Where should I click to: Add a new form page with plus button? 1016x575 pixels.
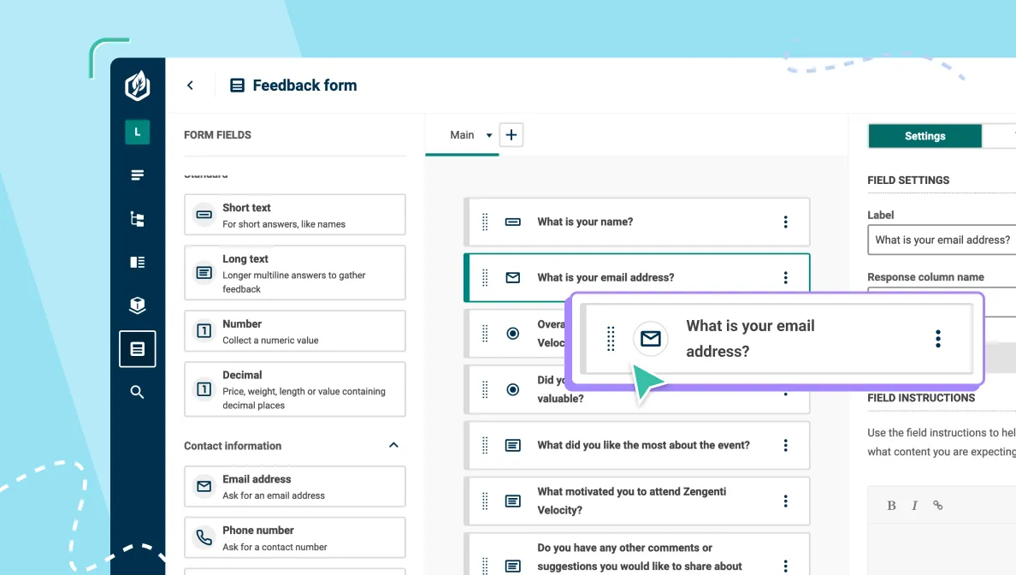pos(511,135)
